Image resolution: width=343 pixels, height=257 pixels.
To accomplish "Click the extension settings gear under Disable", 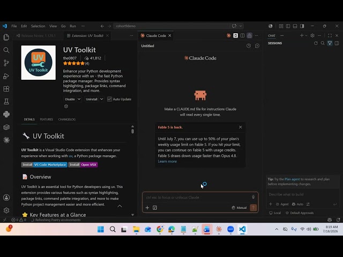I will 66,106.
